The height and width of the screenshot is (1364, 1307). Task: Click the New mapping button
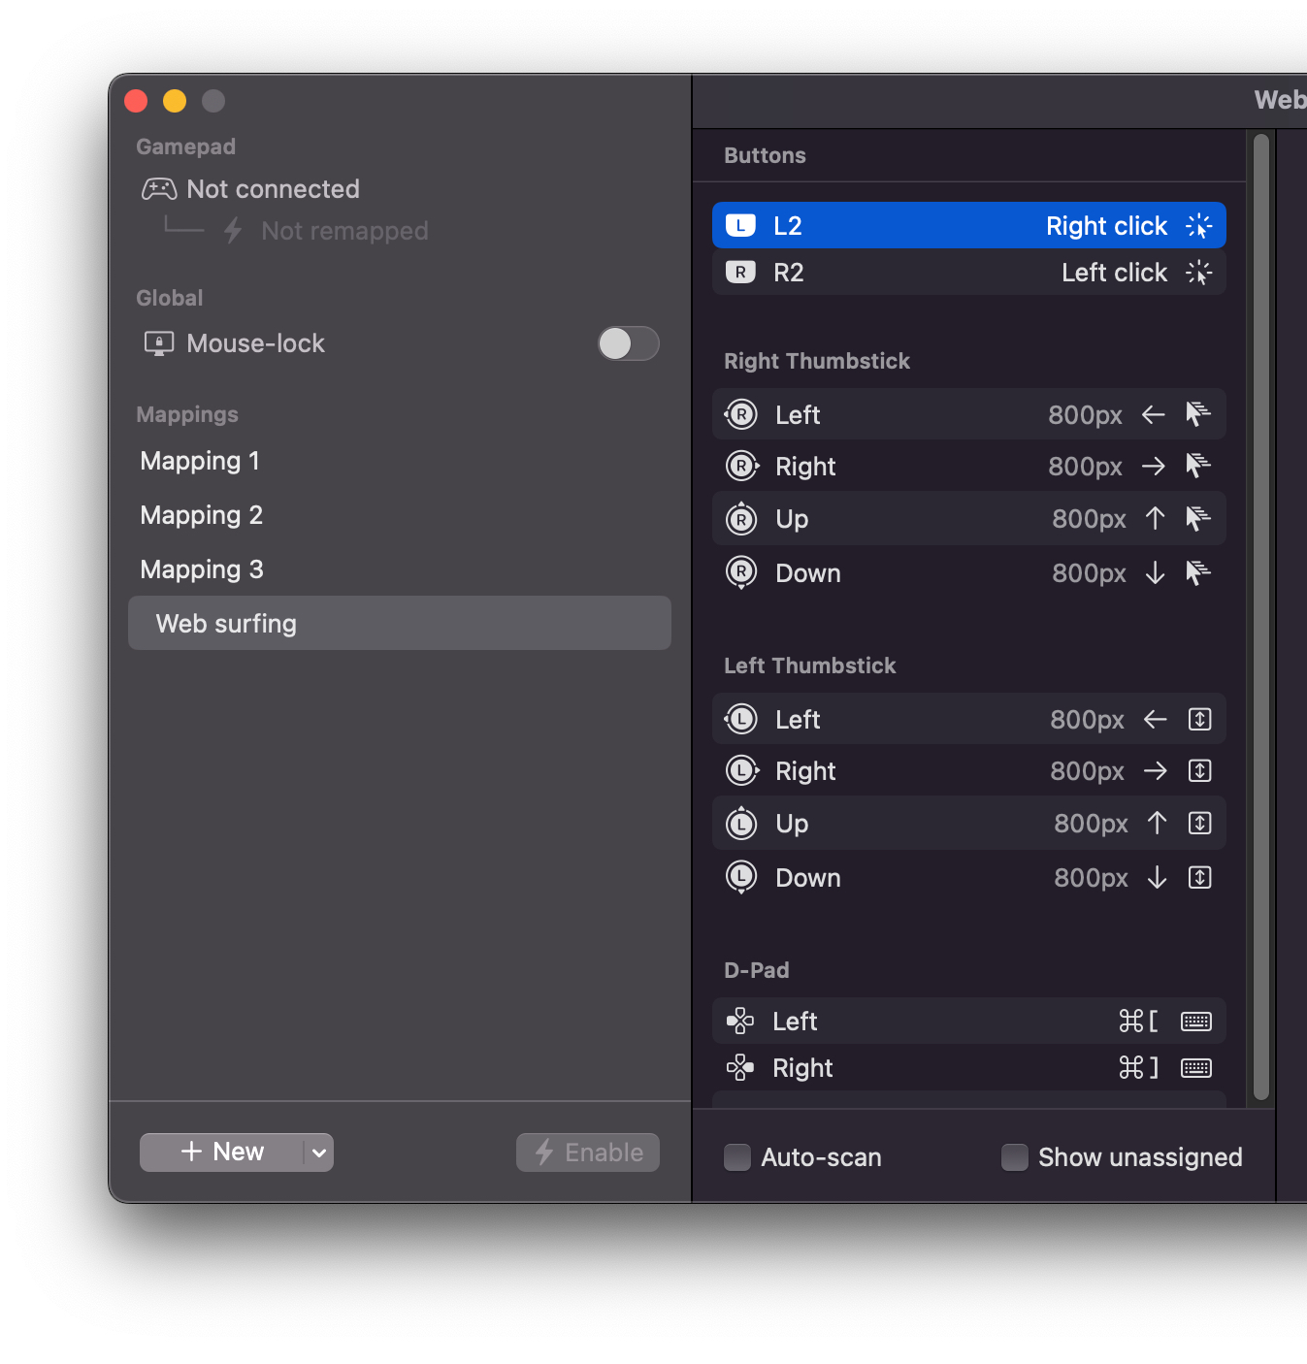(222, 1153)
